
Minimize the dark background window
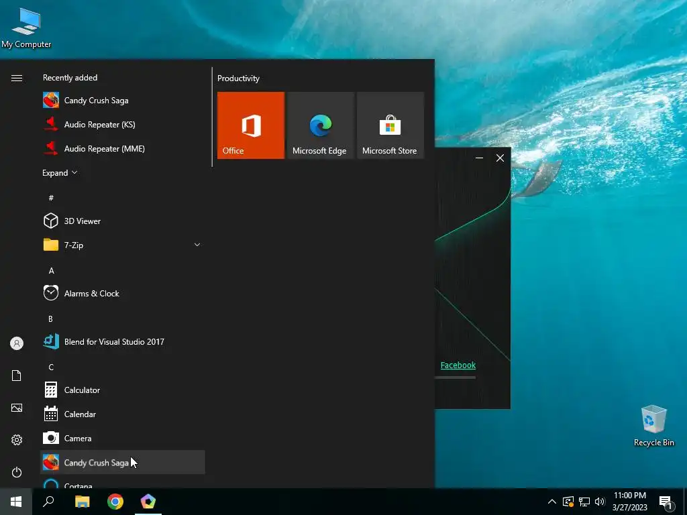479,158
